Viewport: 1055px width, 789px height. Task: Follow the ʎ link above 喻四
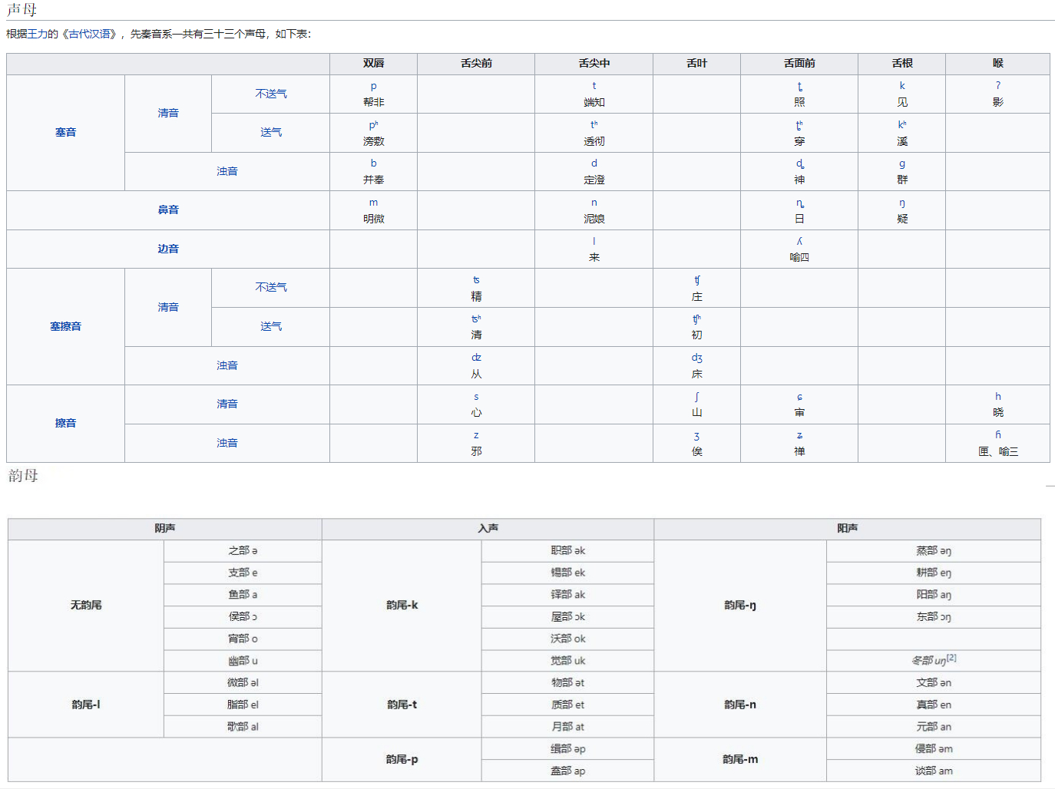click(x=799, y=241)
